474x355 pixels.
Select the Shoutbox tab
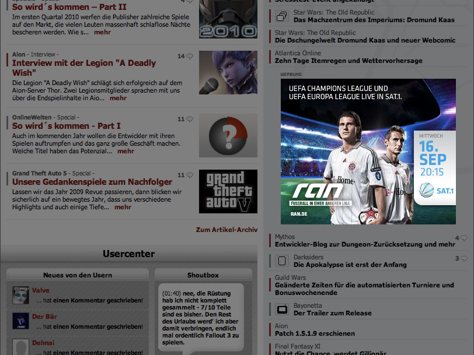[x=203, y=275]
